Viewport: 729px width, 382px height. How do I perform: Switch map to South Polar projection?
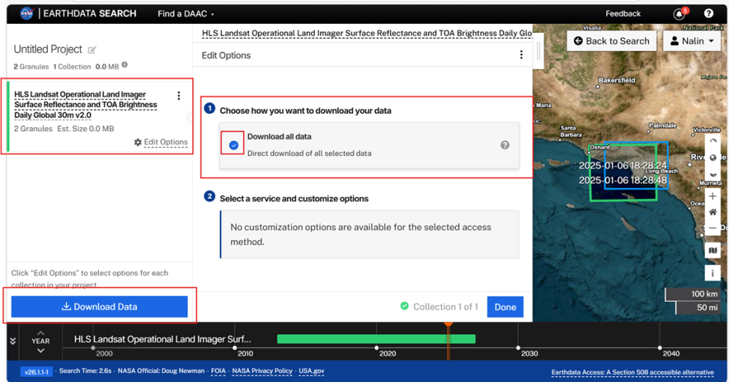(x=712, y=174)
